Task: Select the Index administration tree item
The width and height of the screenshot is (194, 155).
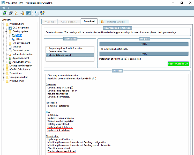Action: 23,54
